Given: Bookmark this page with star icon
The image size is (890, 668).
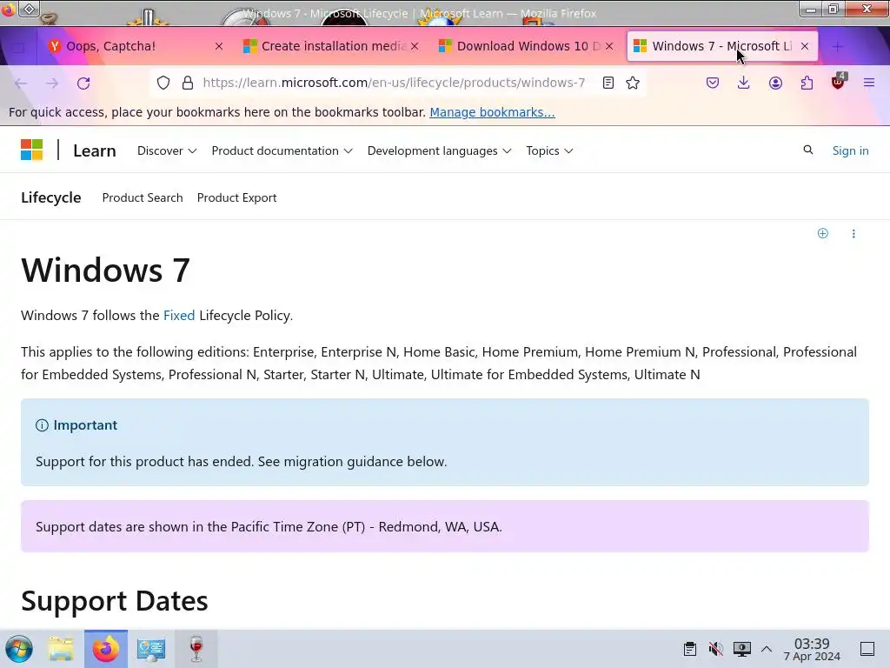Looking at the screenshot, I should point(633,83).
